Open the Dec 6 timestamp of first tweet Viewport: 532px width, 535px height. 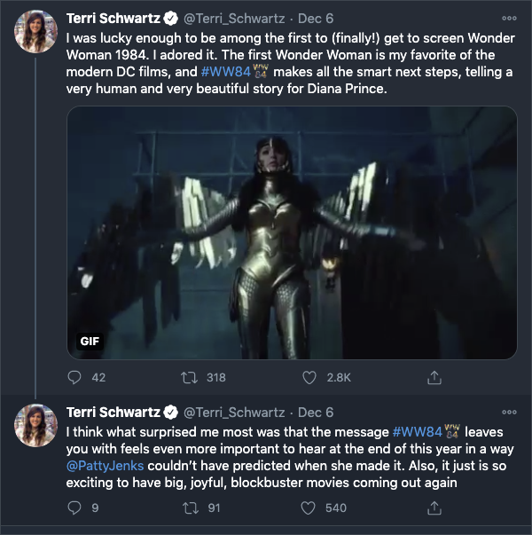(x=316, y=19)
